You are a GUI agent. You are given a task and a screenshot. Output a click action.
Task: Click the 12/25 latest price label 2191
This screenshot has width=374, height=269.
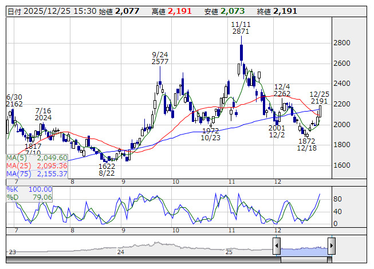tap(319, 101)
